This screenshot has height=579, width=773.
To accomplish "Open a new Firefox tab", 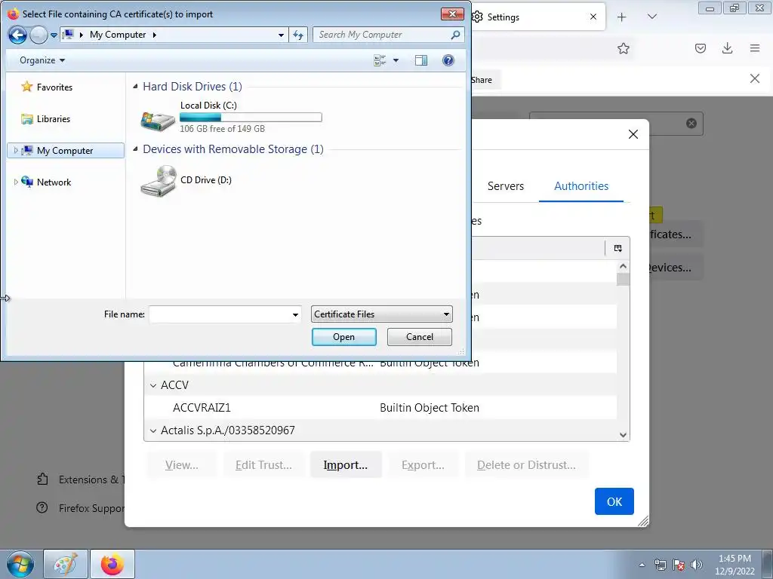I will pos(622,17).
